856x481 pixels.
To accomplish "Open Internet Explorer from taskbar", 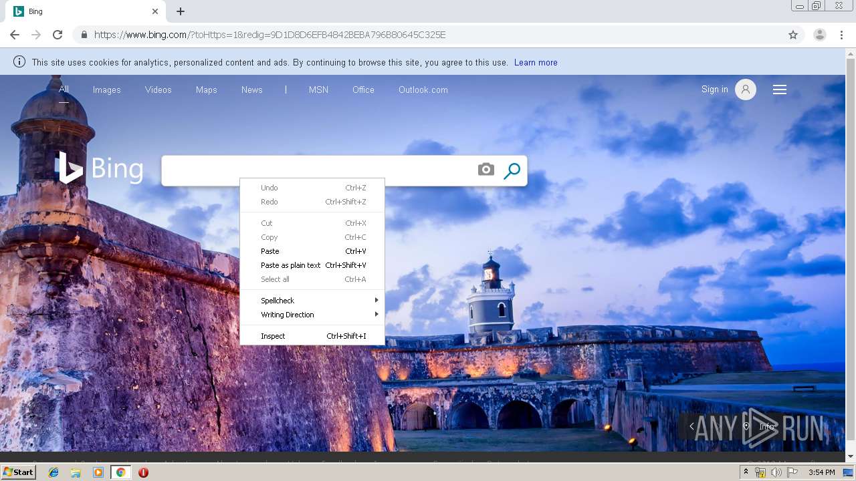I will point(53,472).
